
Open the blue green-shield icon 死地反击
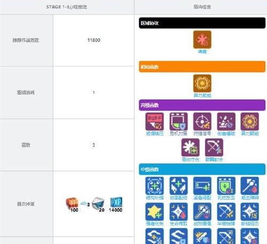[226, 186]
